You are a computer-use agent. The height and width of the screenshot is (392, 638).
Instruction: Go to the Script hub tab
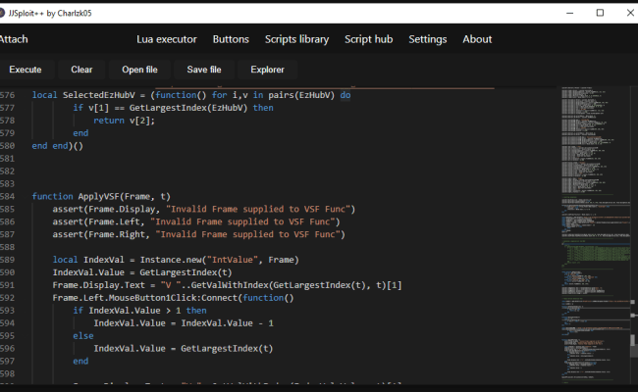369,39
